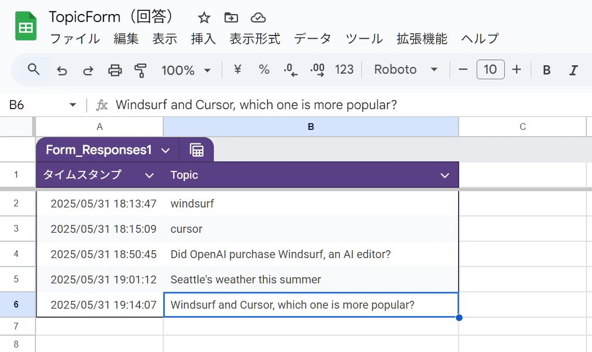The width and height of the screenshot is (592, 352).
Task: Click the cell containing windsurf
Action: [311, 204]
